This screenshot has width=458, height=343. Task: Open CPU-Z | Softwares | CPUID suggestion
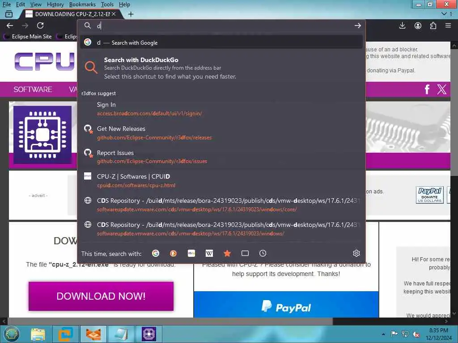(221, 181)
